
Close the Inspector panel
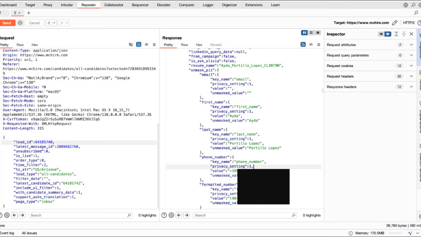pos(412,34)
